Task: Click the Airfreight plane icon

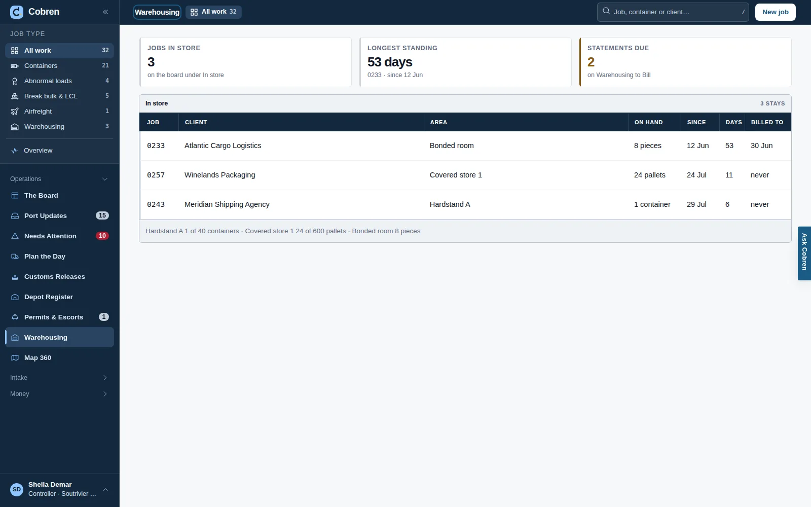Action: pos(15,112)
